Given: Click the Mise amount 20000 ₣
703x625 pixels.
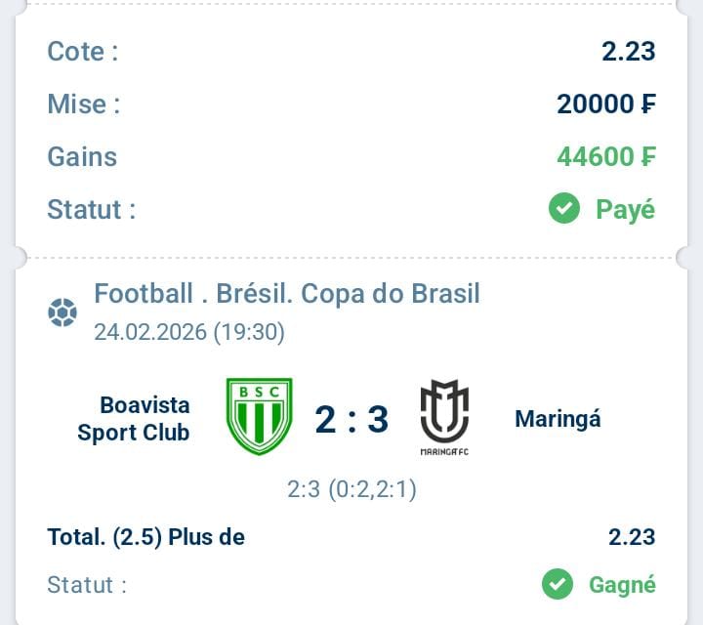Looking at the screenshot, I should [605, 104].
